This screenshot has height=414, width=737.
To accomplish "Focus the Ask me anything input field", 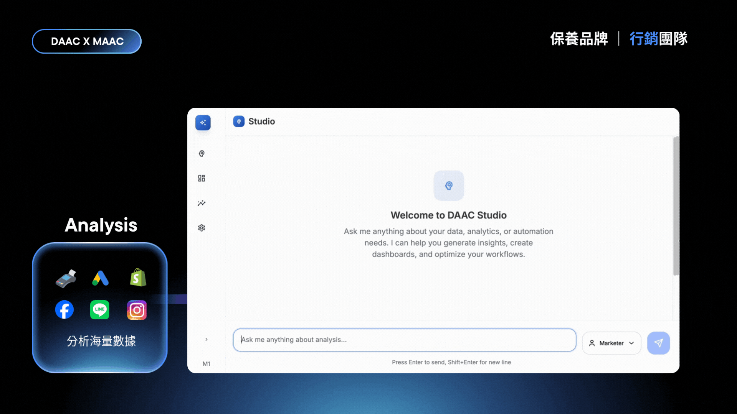I will point(404,340).
